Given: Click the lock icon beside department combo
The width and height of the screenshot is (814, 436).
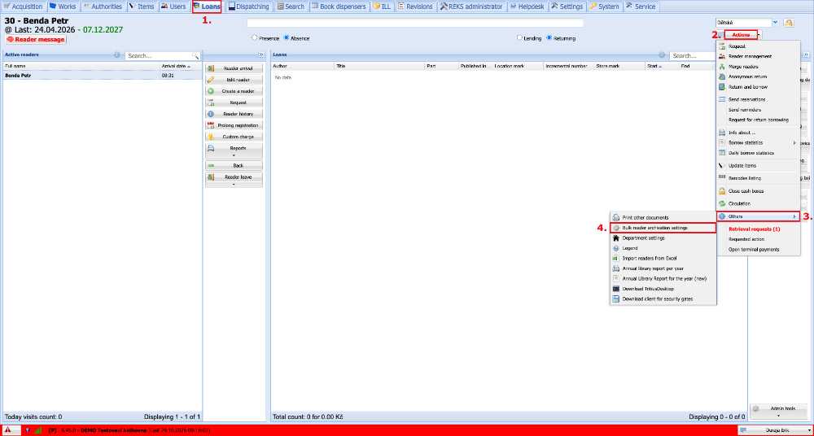Looking at the screenshot, I should [x=789, y=22].
